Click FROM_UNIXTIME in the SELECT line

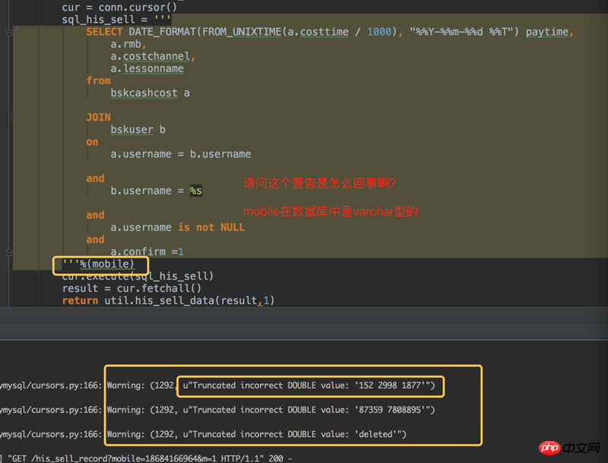point(242,32)
